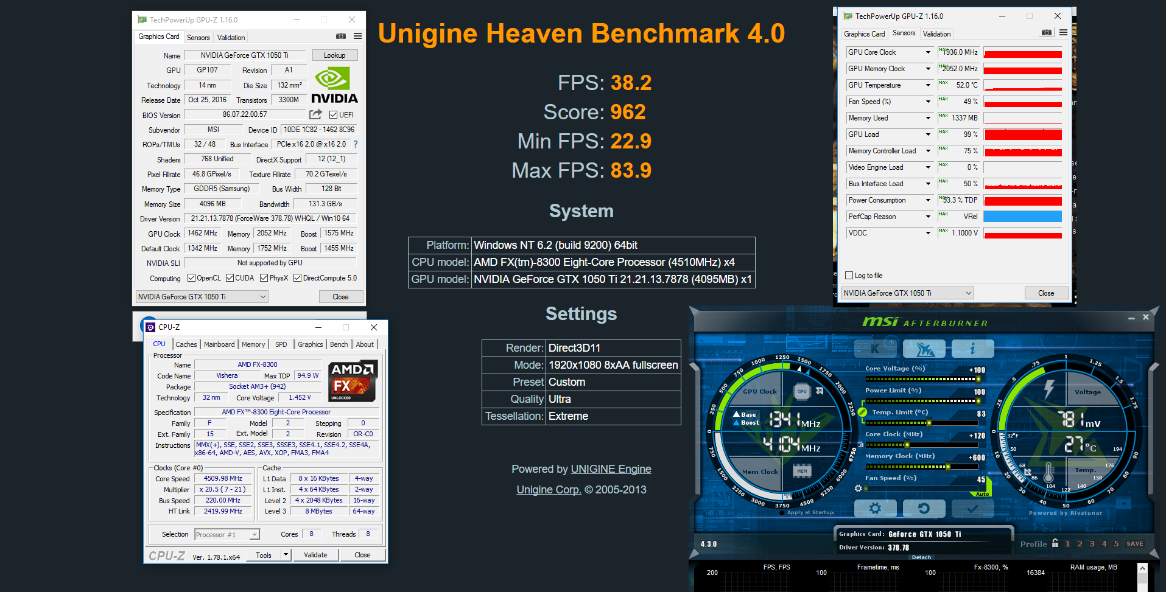Toggle the PhysX checkbox in GPU-Z
The width and height of the screenshot is (1166, 592).
pos(264,278)
